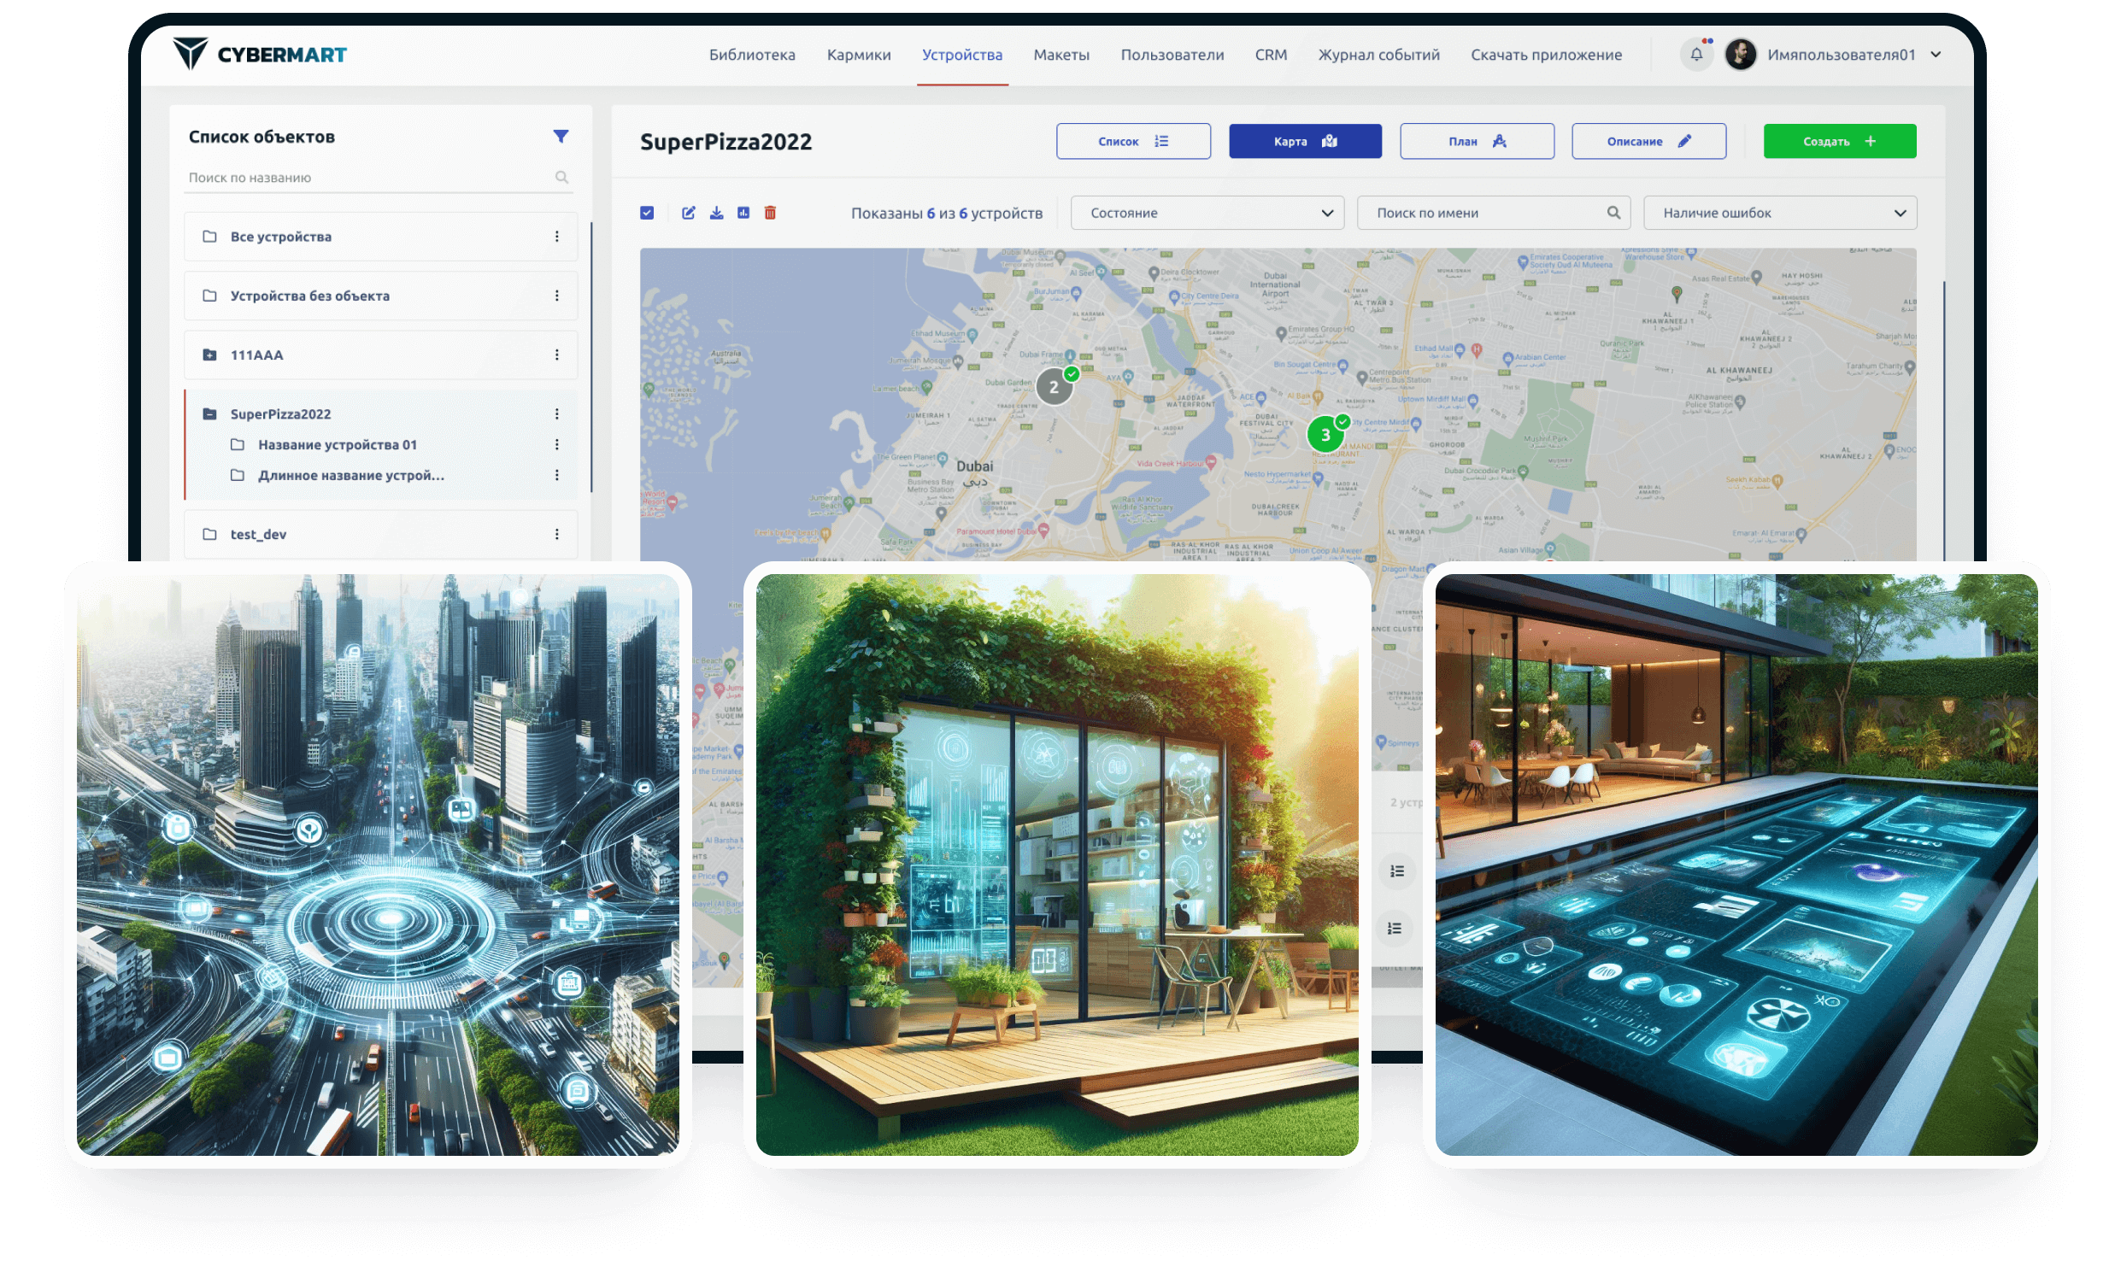Open the object list filter funnel
Viewport: 2115px width, 1284px height.
561,137
